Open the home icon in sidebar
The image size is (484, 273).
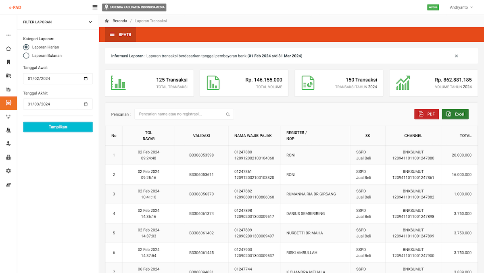[8, 49]
